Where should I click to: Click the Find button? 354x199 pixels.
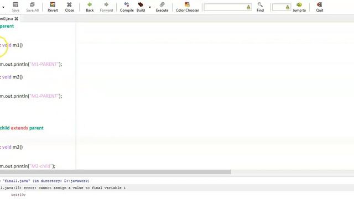click(x=260, y=7)
